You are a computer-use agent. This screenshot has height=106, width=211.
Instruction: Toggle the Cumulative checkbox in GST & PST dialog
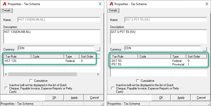tap(138, 81)
